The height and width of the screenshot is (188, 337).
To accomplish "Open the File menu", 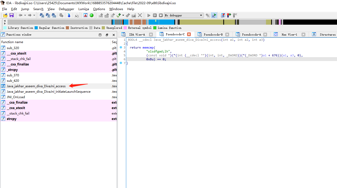I will point(4,9).
